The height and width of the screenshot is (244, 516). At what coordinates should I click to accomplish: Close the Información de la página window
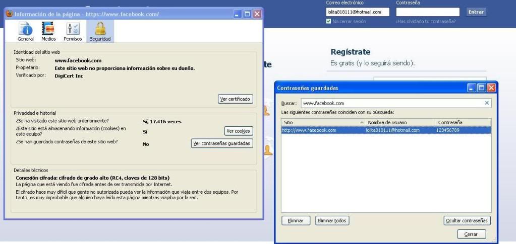tap(257, 14)
